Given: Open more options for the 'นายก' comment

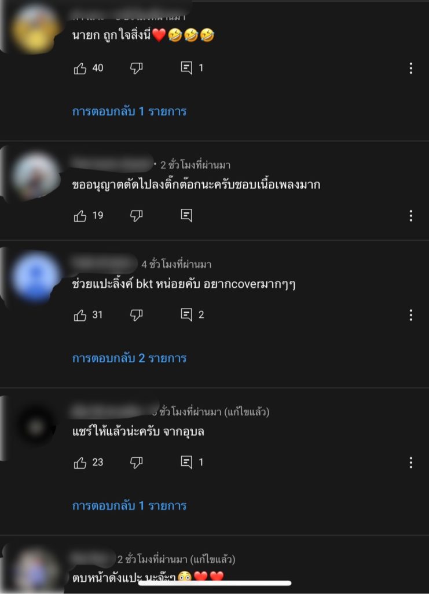Looking at the screenshot, I should point(411,68).
